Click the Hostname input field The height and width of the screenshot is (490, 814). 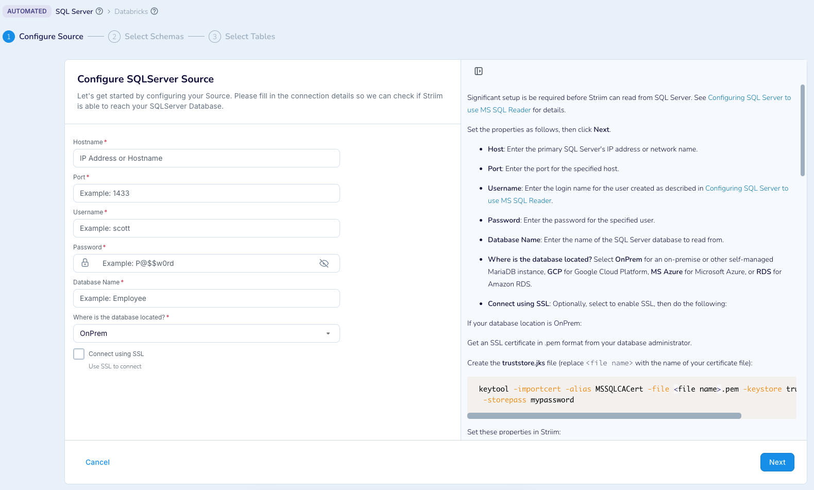pyautogui.click(x=206, y=158)
